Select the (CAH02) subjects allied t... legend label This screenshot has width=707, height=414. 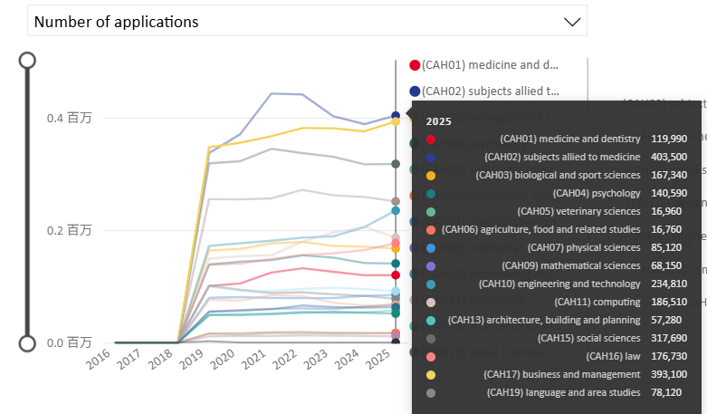490,91
